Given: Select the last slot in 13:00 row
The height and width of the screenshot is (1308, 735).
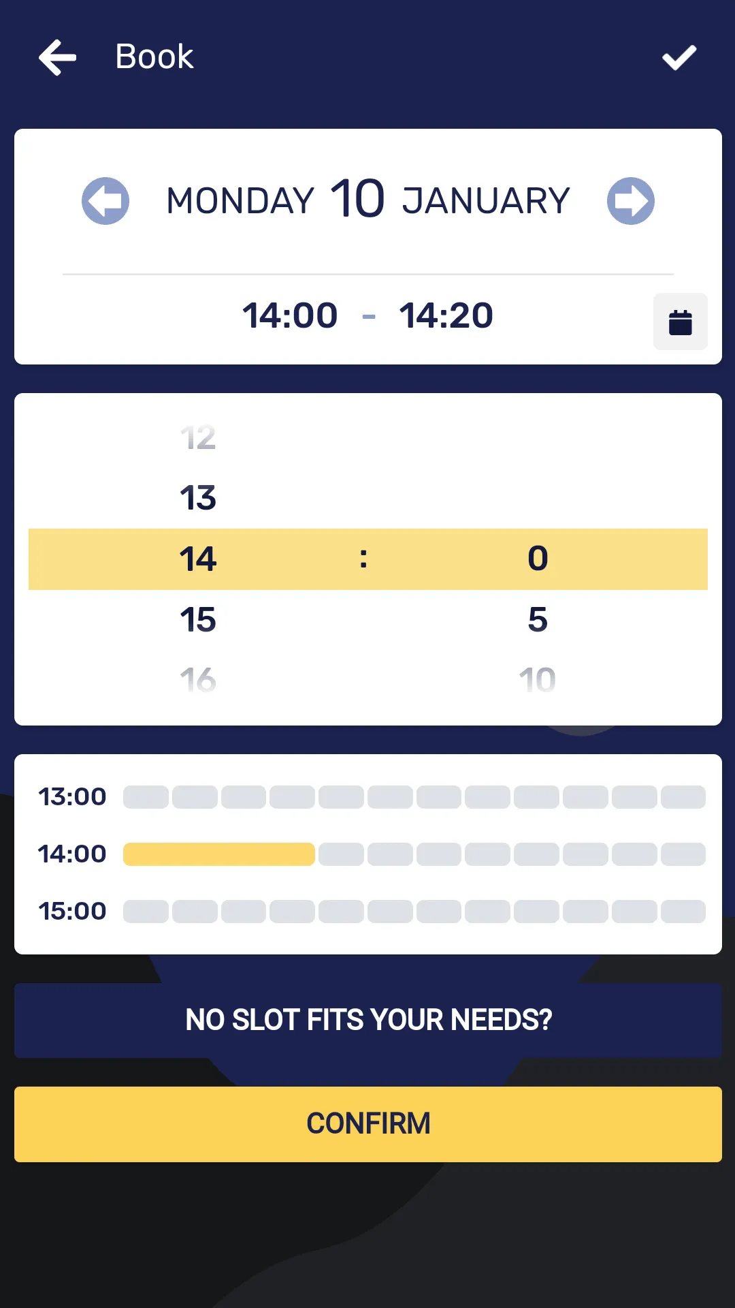Looking at the screenshot, I should (683, 797).
